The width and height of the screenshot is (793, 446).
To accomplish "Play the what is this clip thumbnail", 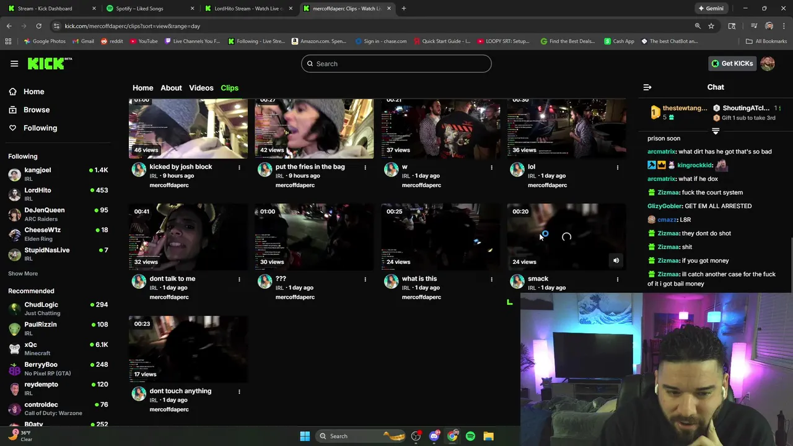I will click(x=440, y=237).
